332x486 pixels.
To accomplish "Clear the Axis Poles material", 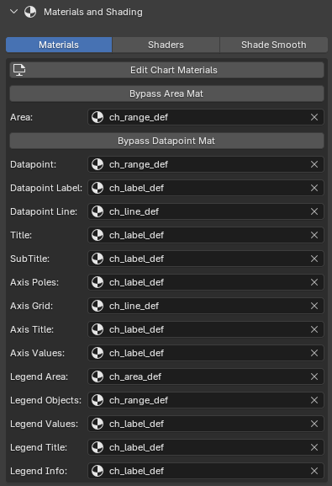I will coord(314,282).
